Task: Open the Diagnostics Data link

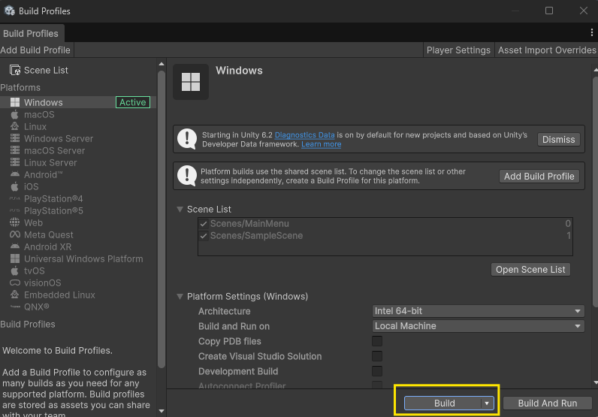Action: click(x=304, y=135)
